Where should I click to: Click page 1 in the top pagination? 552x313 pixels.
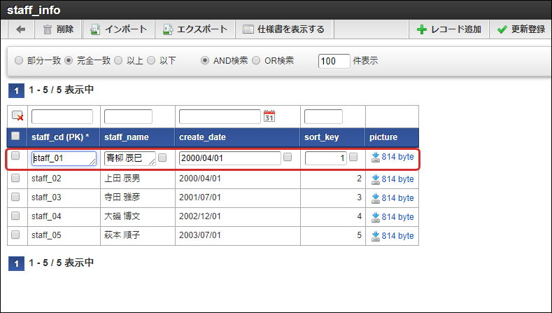click(14, 90)
